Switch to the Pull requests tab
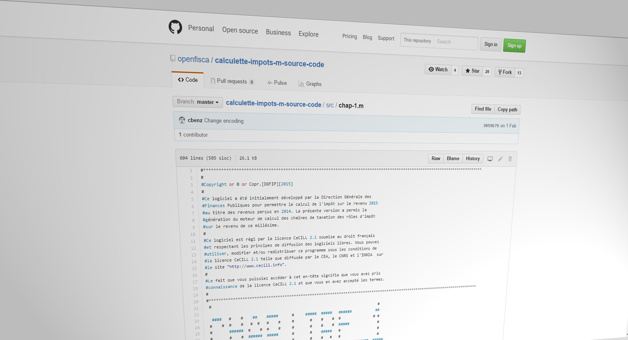 (x=232, y=81)
